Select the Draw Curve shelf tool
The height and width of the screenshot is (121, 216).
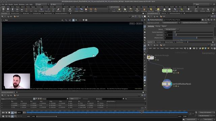pos(48,10)
